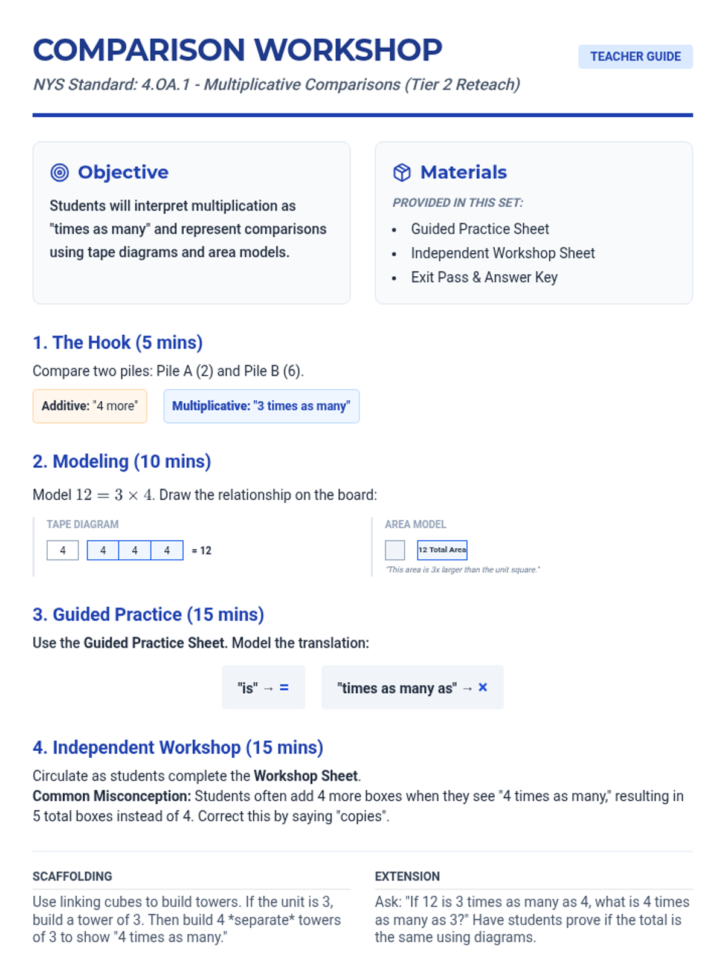Click the white unit box in tape diagram
This screenshot has width=725, height=967.
pos(63,551)
